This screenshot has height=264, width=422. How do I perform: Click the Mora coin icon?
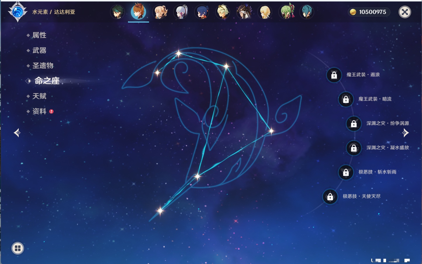[x=353, y=12]
